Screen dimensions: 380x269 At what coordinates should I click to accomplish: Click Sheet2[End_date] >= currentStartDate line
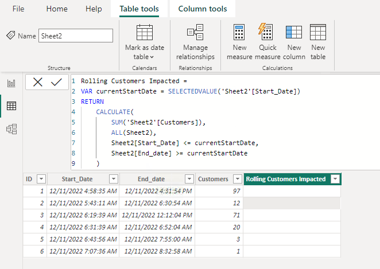tap(179, 153)
